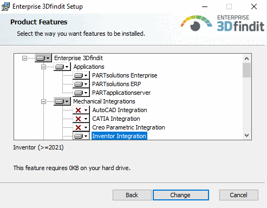The height and width of the screenshot is (208, 267).
Task: Cancel the setup wizard
Action: pos(239,195)
